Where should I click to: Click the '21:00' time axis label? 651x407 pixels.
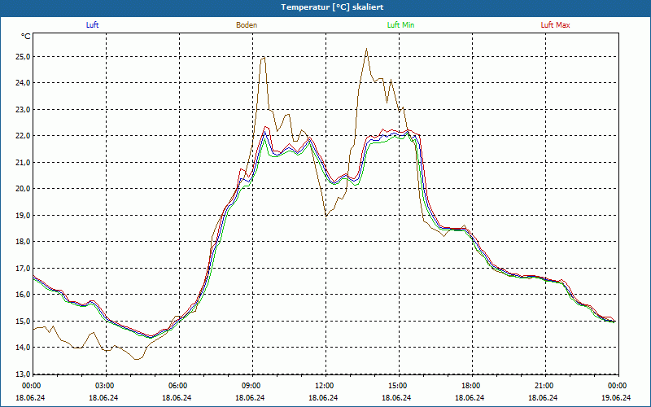coord(544,386)
